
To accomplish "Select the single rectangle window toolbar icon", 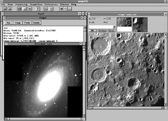I will [19, 9].
